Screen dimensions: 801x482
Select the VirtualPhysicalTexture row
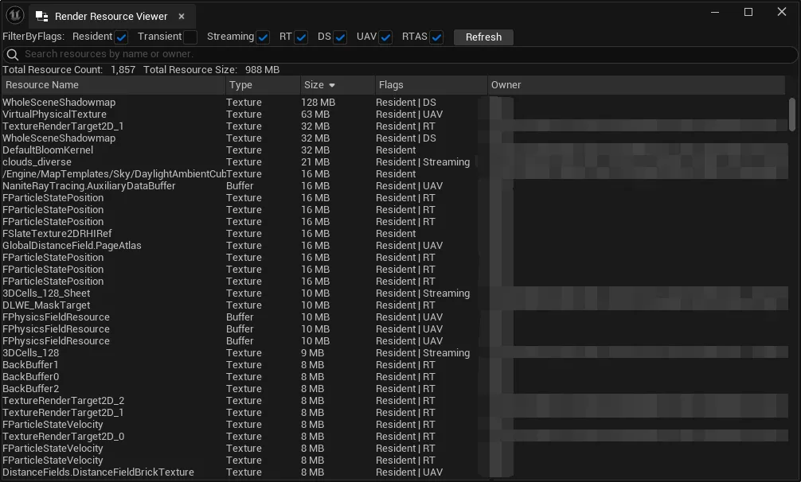pos(394,115)
